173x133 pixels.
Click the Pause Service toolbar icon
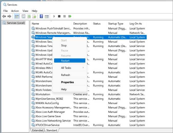pyautogui.click(x=65, y=16)
